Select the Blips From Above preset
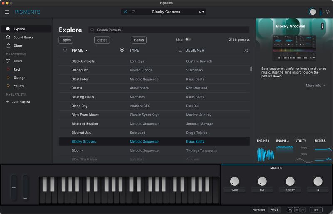The height and width of the screenshot is (214, 333). 154,115
